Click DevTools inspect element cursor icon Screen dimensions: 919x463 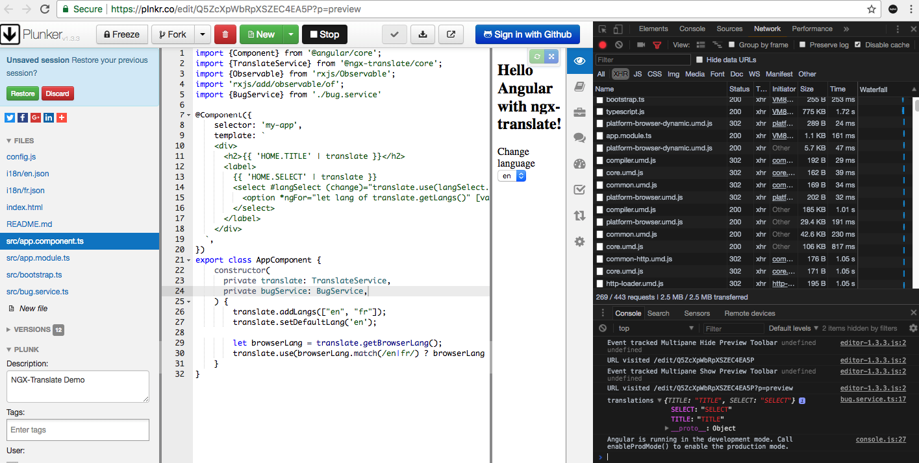pyautogui.click(x=603, y=29)
